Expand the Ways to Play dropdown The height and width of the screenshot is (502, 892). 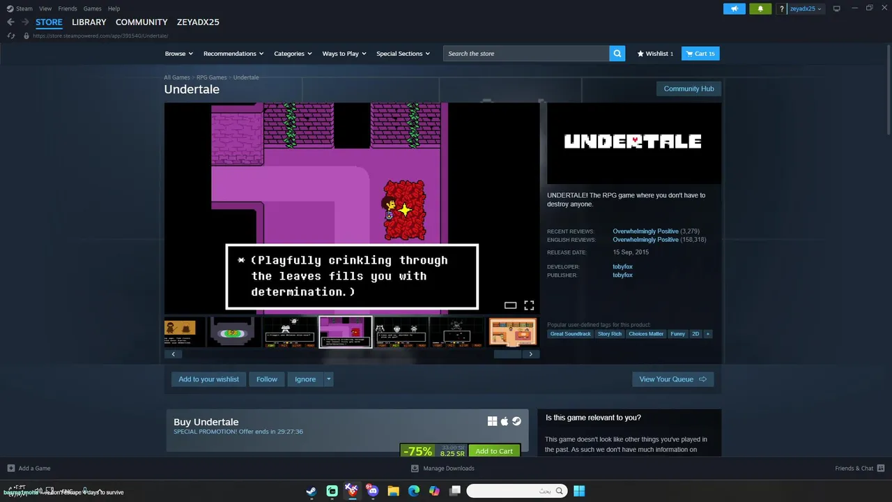(344, 54)
